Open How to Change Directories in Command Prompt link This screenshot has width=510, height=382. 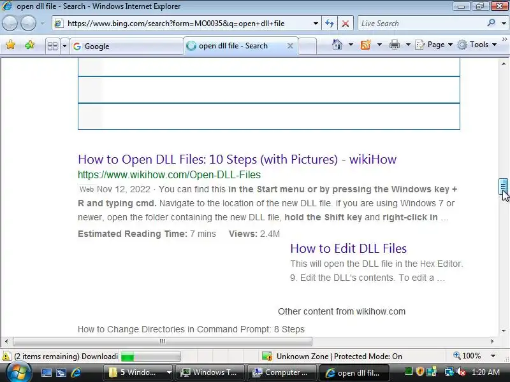(x=191, y=329)
